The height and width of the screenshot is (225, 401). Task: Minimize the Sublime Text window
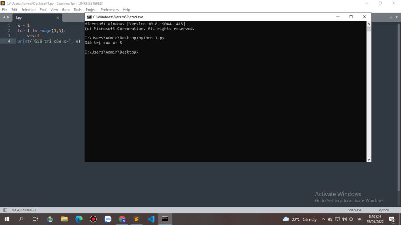pyautogui.click(x=367, y=3)
